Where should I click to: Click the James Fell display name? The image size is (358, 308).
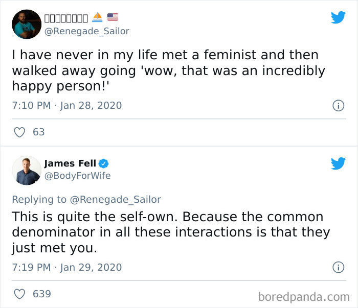point(70,163)
